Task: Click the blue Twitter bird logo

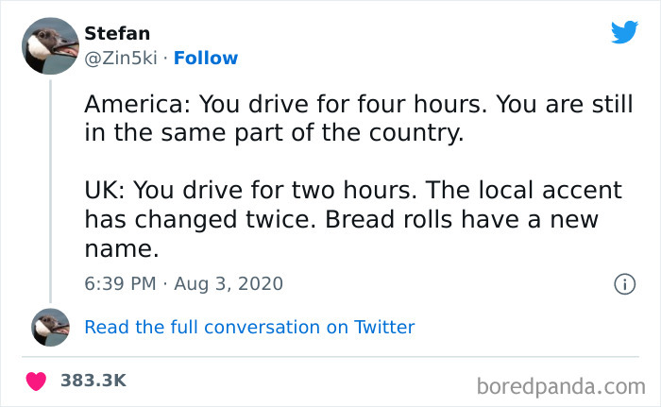Action: coord(624,32)
